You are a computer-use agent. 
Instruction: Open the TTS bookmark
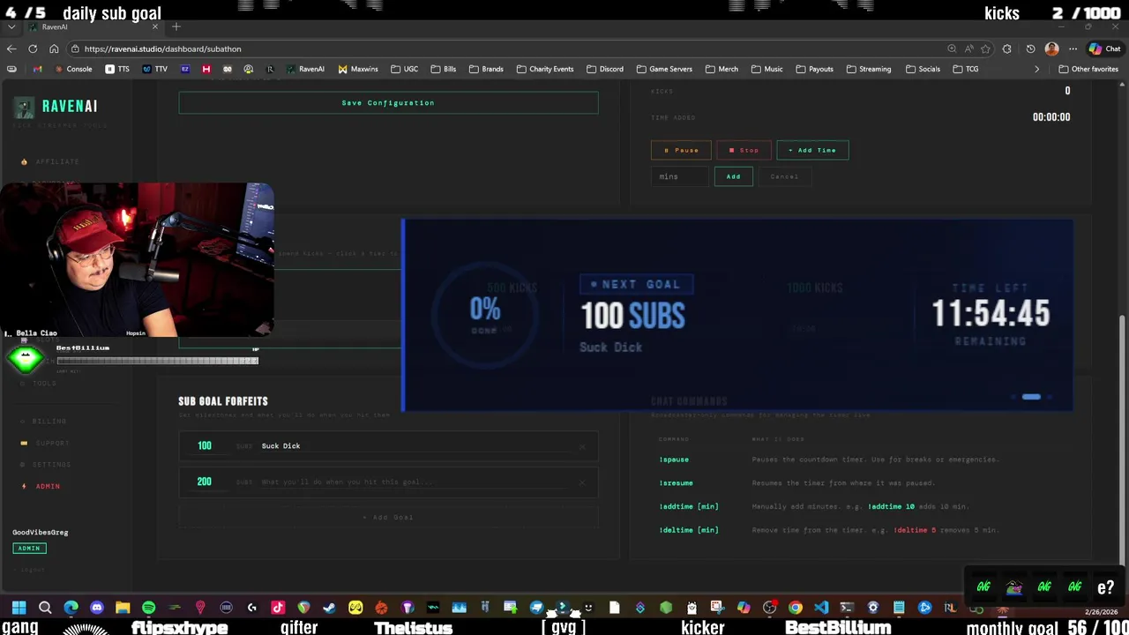click(117, 69)
